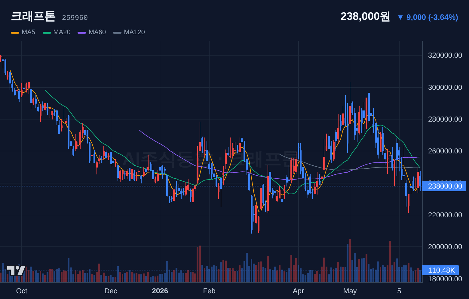Click the purple MA60 legend color line

click(x=82, y=32)
